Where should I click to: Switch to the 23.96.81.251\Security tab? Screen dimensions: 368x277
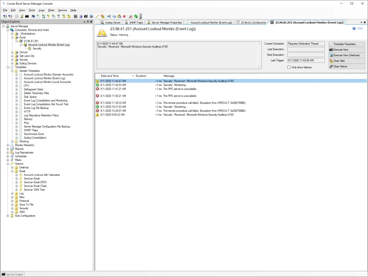252,23
